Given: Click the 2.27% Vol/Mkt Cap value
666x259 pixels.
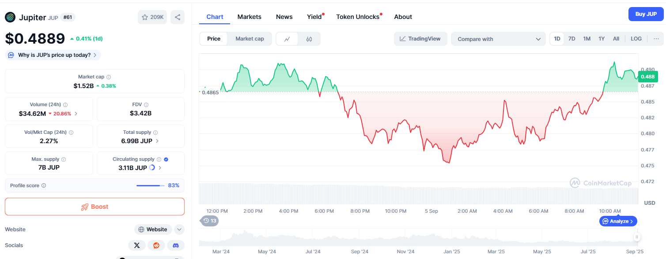Looking at the screenshot, I should (49, 141).
